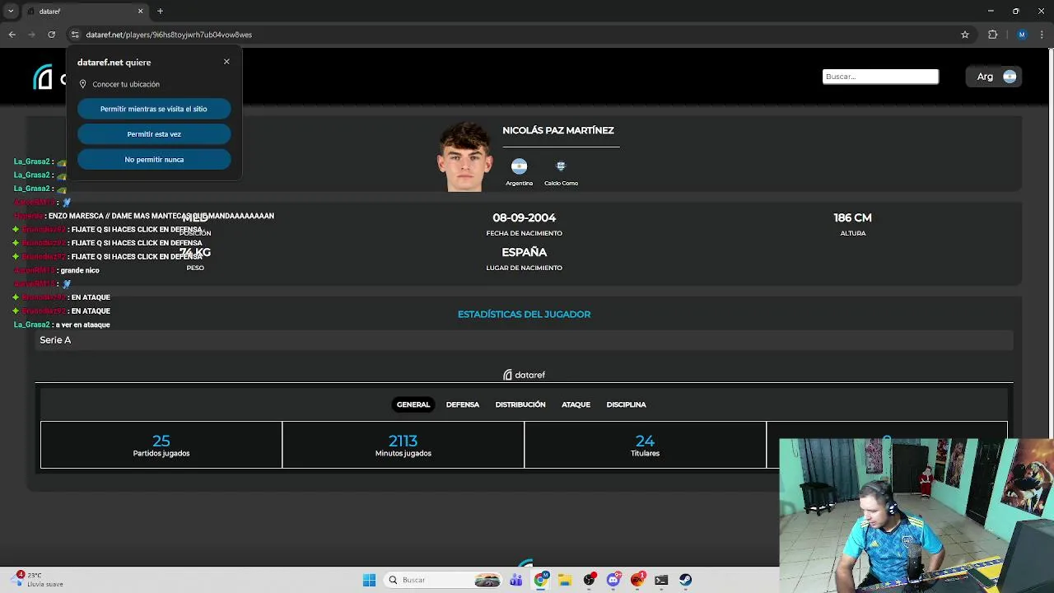This screenshot has width=1054, height=593.
Task: Click into the Buscar search field on dataref
Action: click(880, 77)
